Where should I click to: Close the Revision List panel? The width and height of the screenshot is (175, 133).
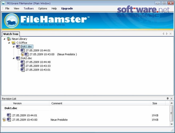pos(172,99)
